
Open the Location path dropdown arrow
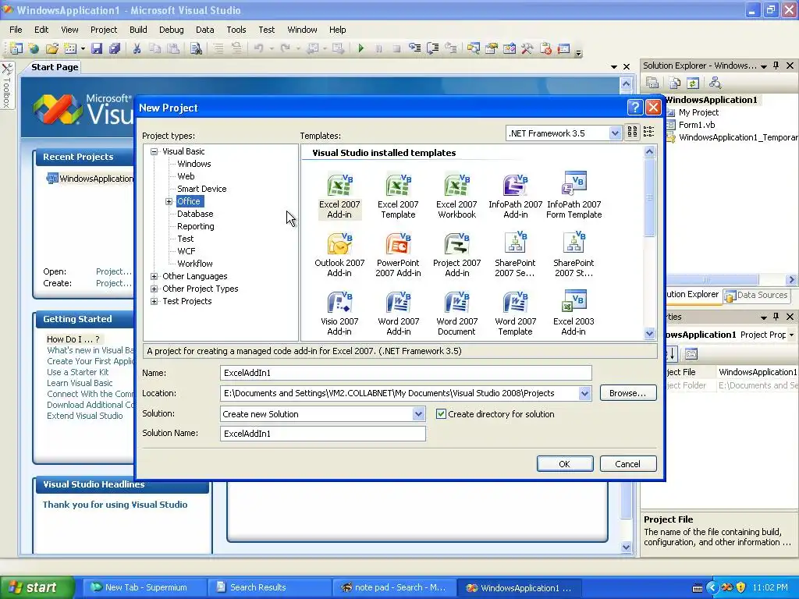(x=584, y=393)
